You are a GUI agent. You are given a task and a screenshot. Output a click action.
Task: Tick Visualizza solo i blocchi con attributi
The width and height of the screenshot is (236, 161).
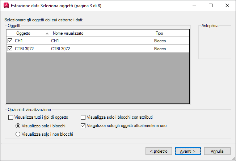[83, 117]
